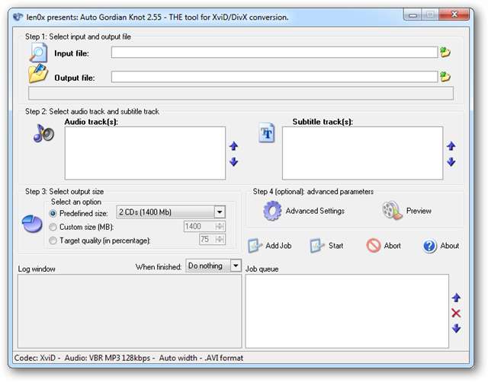This screenshot has width=488, height=382.
Task: Move audio track up with blue arrow
Action: [x=234, y=146]
